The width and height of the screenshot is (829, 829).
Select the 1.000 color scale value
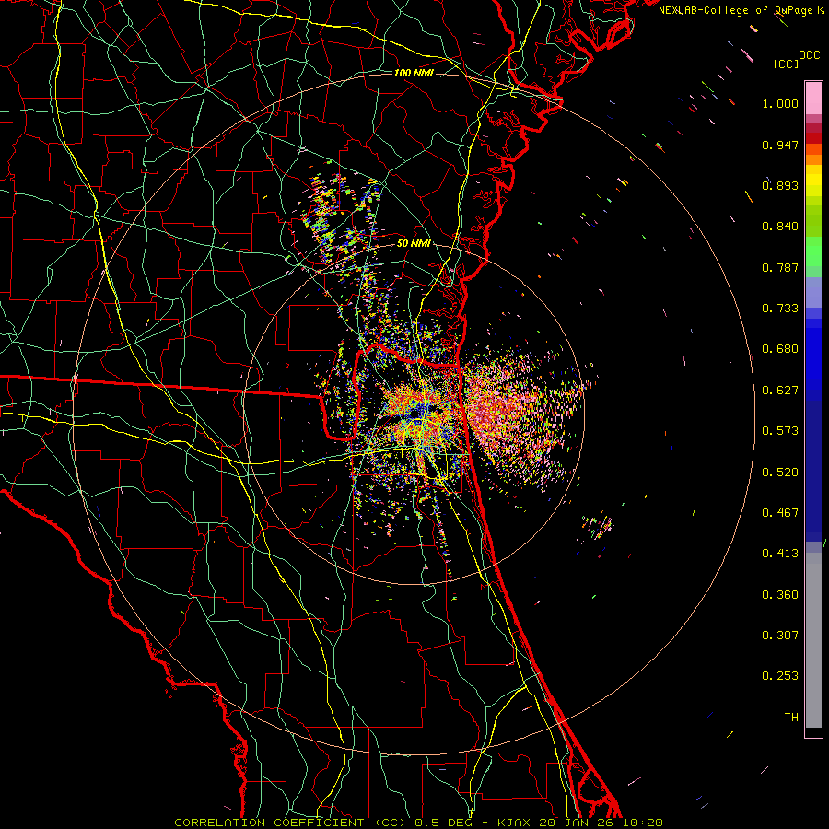[x=780, y=103]
